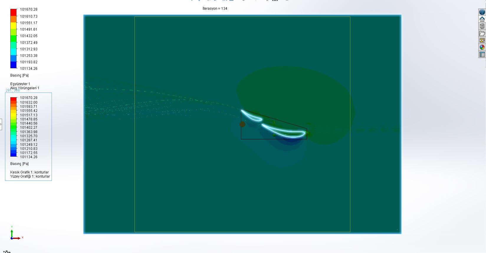The height and width of the screenshot is (253, 486).
Task: Click the yellow swatch on top legend
Action: tap(14, 26)
